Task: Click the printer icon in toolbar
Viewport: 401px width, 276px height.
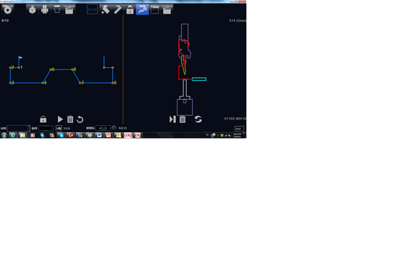Action: pyautogui.click(x=44, y=10)
